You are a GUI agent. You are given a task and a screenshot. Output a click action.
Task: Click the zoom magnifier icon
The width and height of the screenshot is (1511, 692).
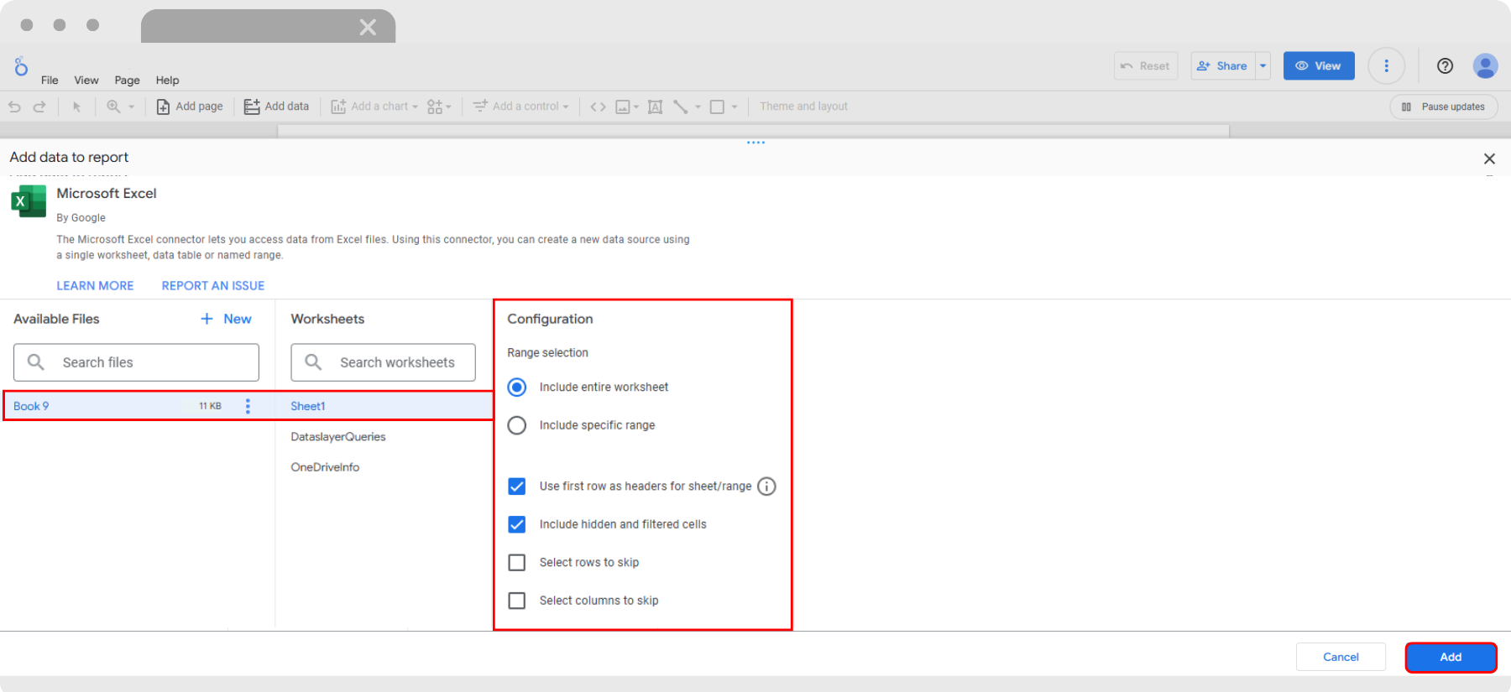[113, 107]
